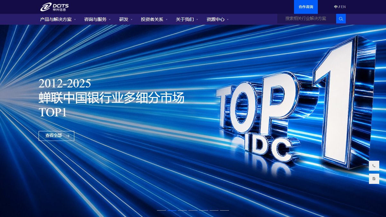Go to the fourth carousel slide indicator

[193, 210]
